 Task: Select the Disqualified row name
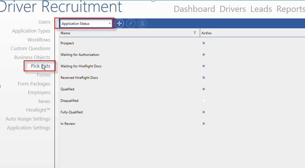point(69,101)
